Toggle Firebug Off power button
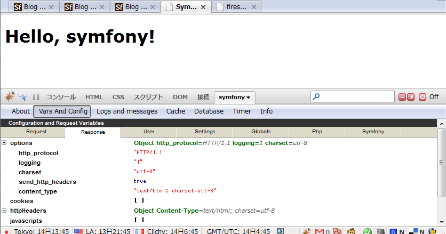Image resolution: width=446 pixels, height=234 pixels. coord(423,97)
